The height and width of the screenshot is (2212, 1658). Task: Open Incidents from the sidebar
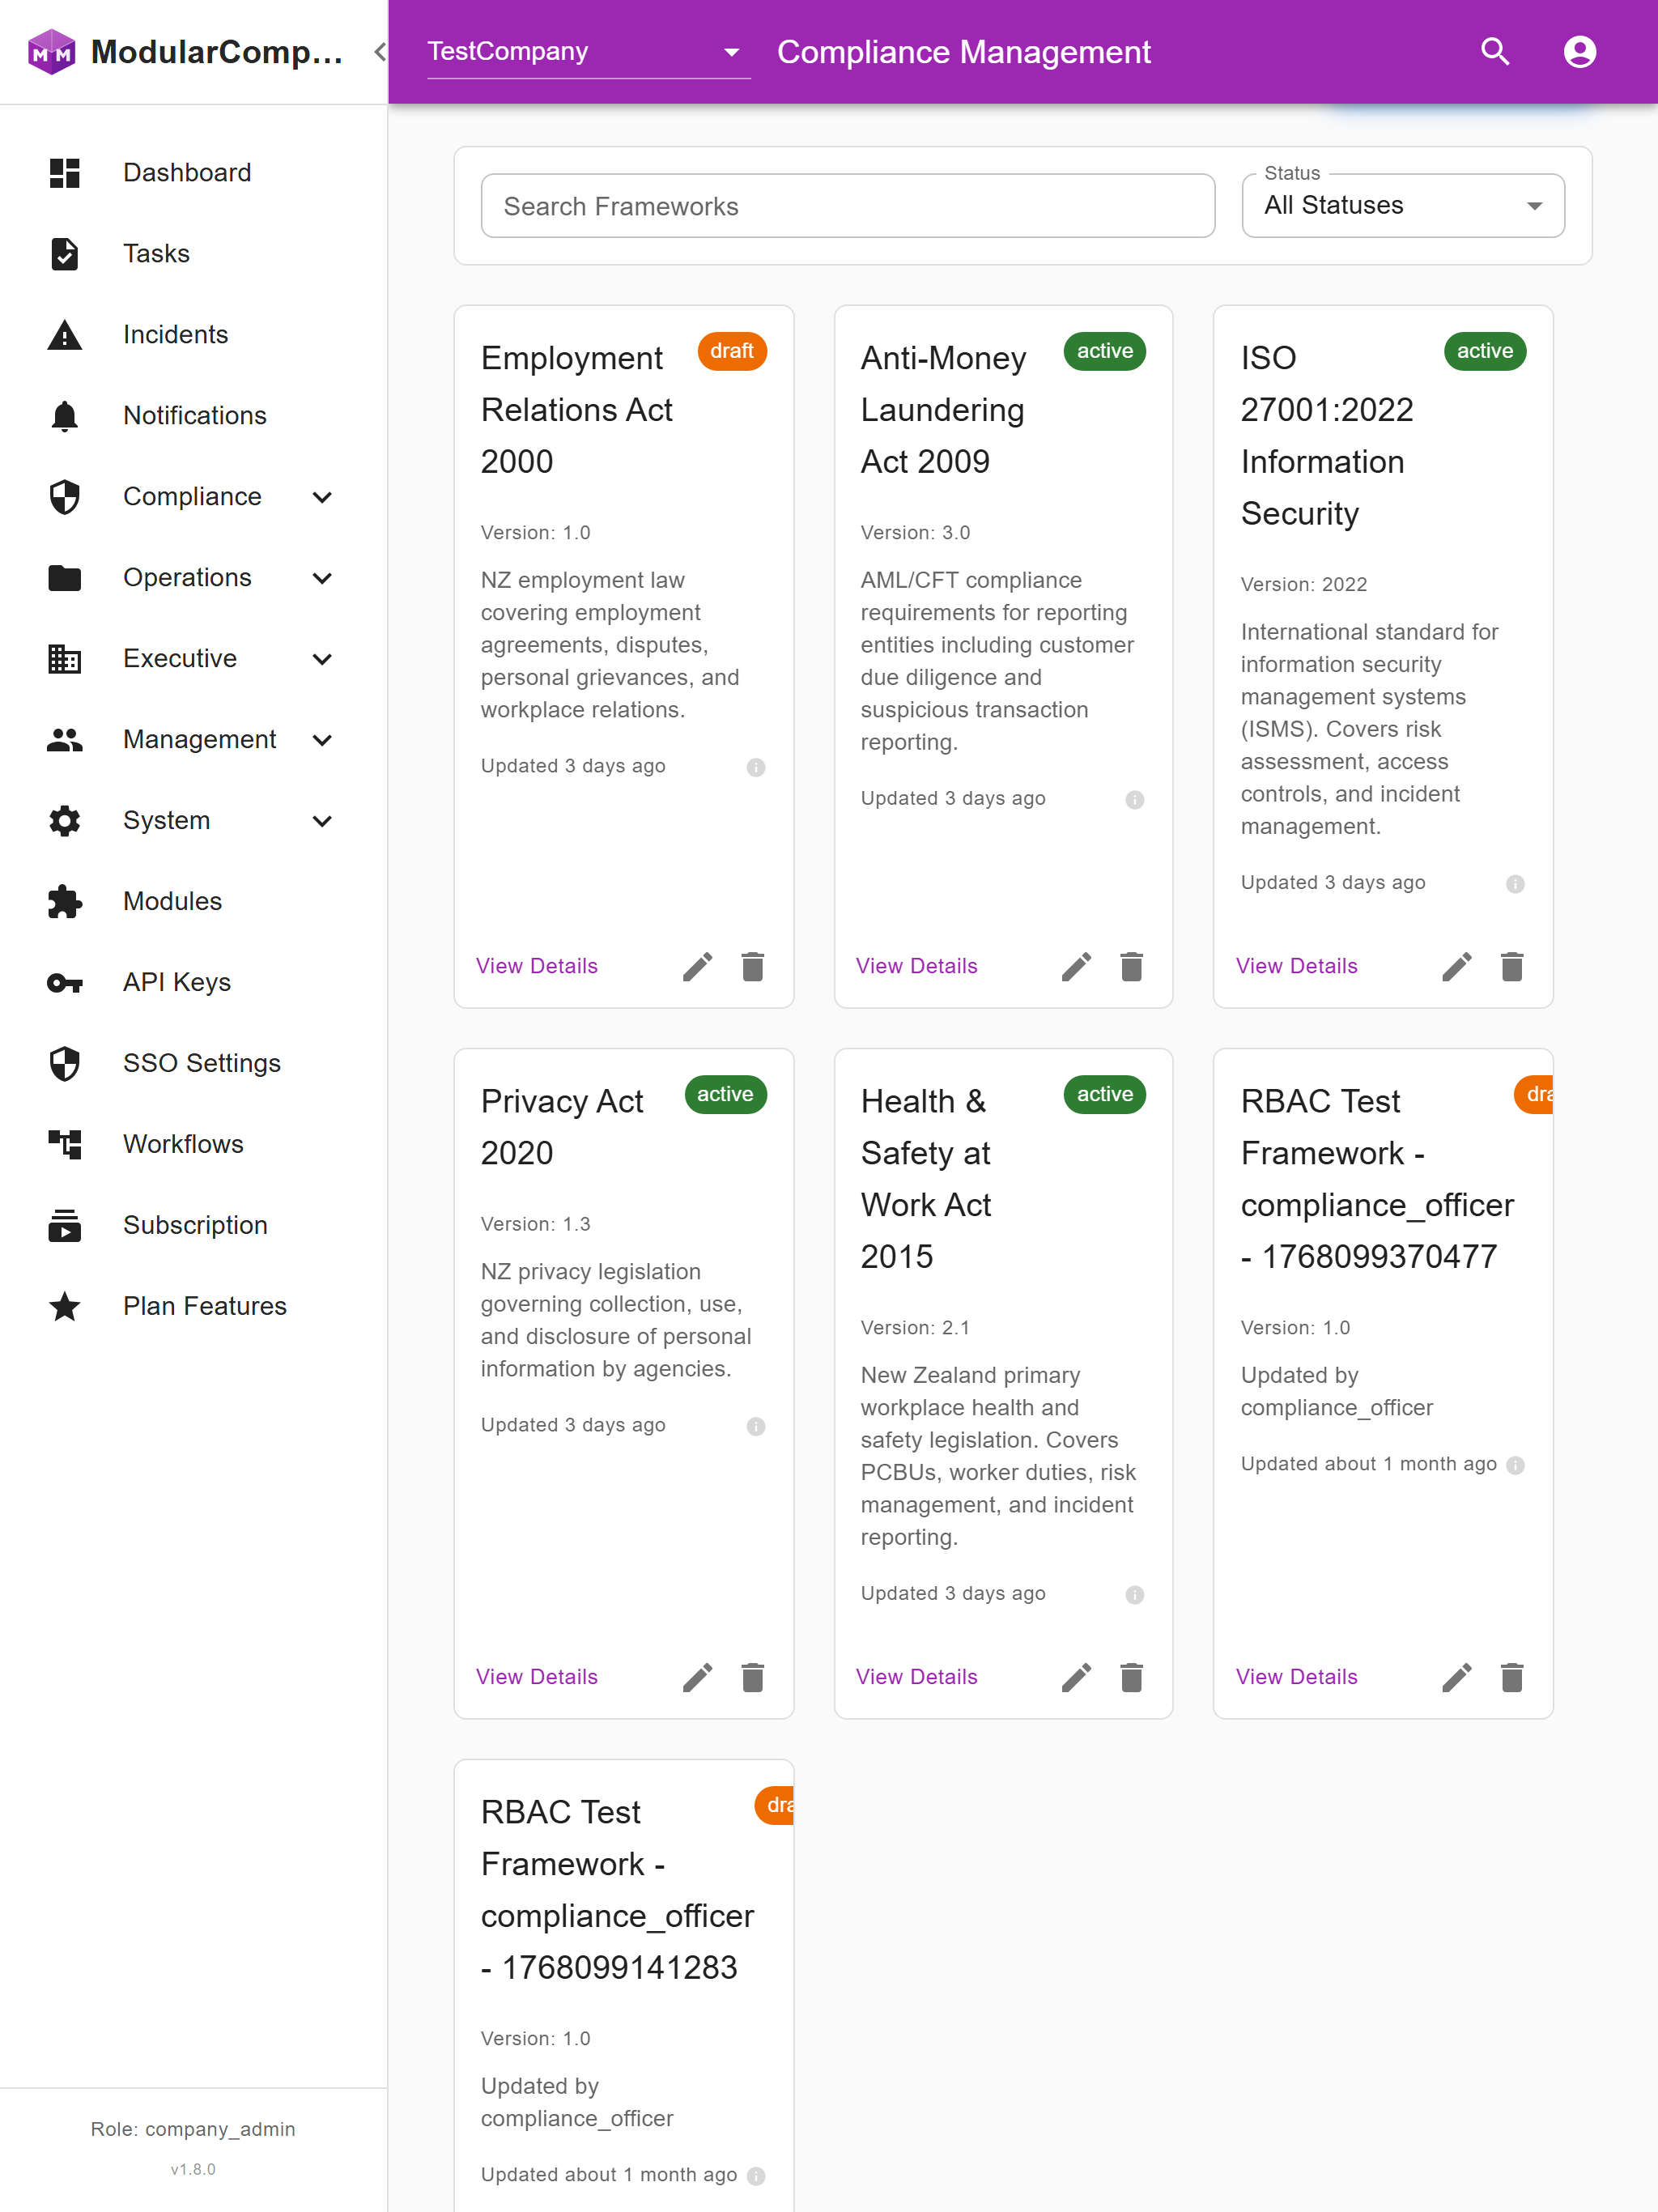[x=194, y=335]
